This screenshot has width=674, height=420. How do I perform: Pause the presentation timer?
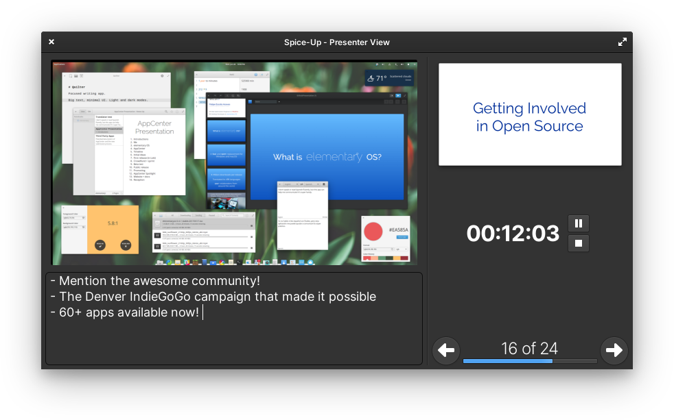(579, 223)
